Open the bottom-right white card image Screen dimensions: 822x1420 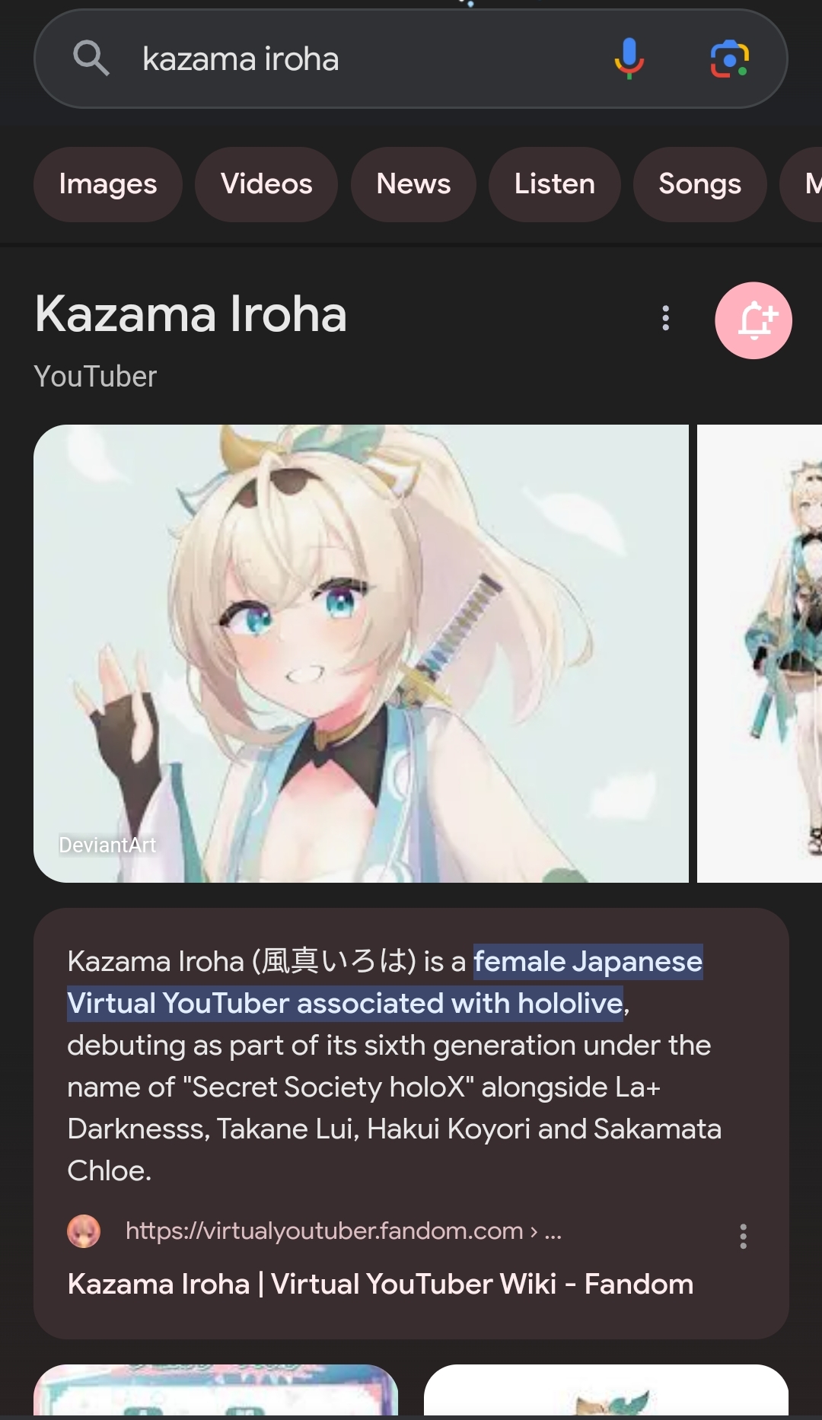point(606,1390)
